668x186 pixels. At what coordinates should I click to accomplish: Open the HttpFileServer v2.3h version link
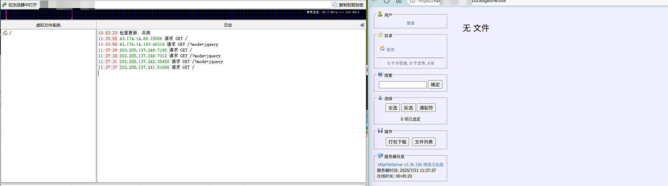point(410,165)
